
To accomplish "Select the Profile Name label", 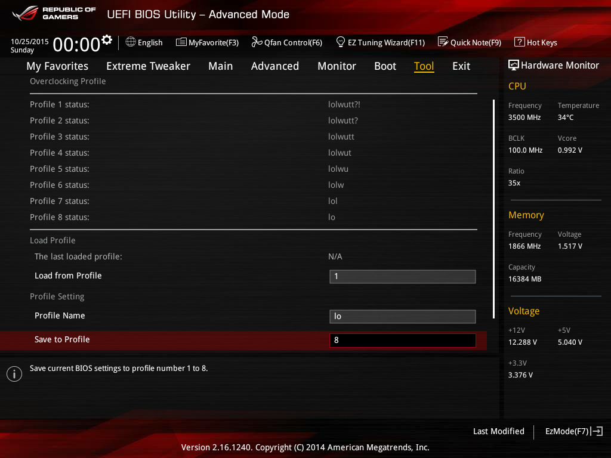I will [x=60, y=315].
